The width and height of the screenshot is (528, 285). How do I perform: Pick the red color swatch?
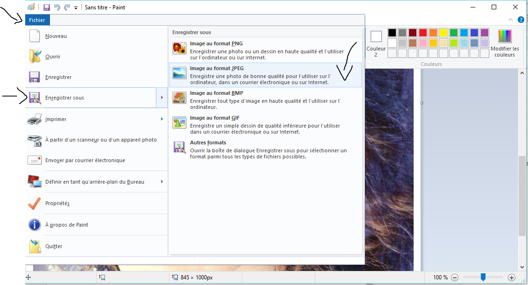[x=423, y=33]
